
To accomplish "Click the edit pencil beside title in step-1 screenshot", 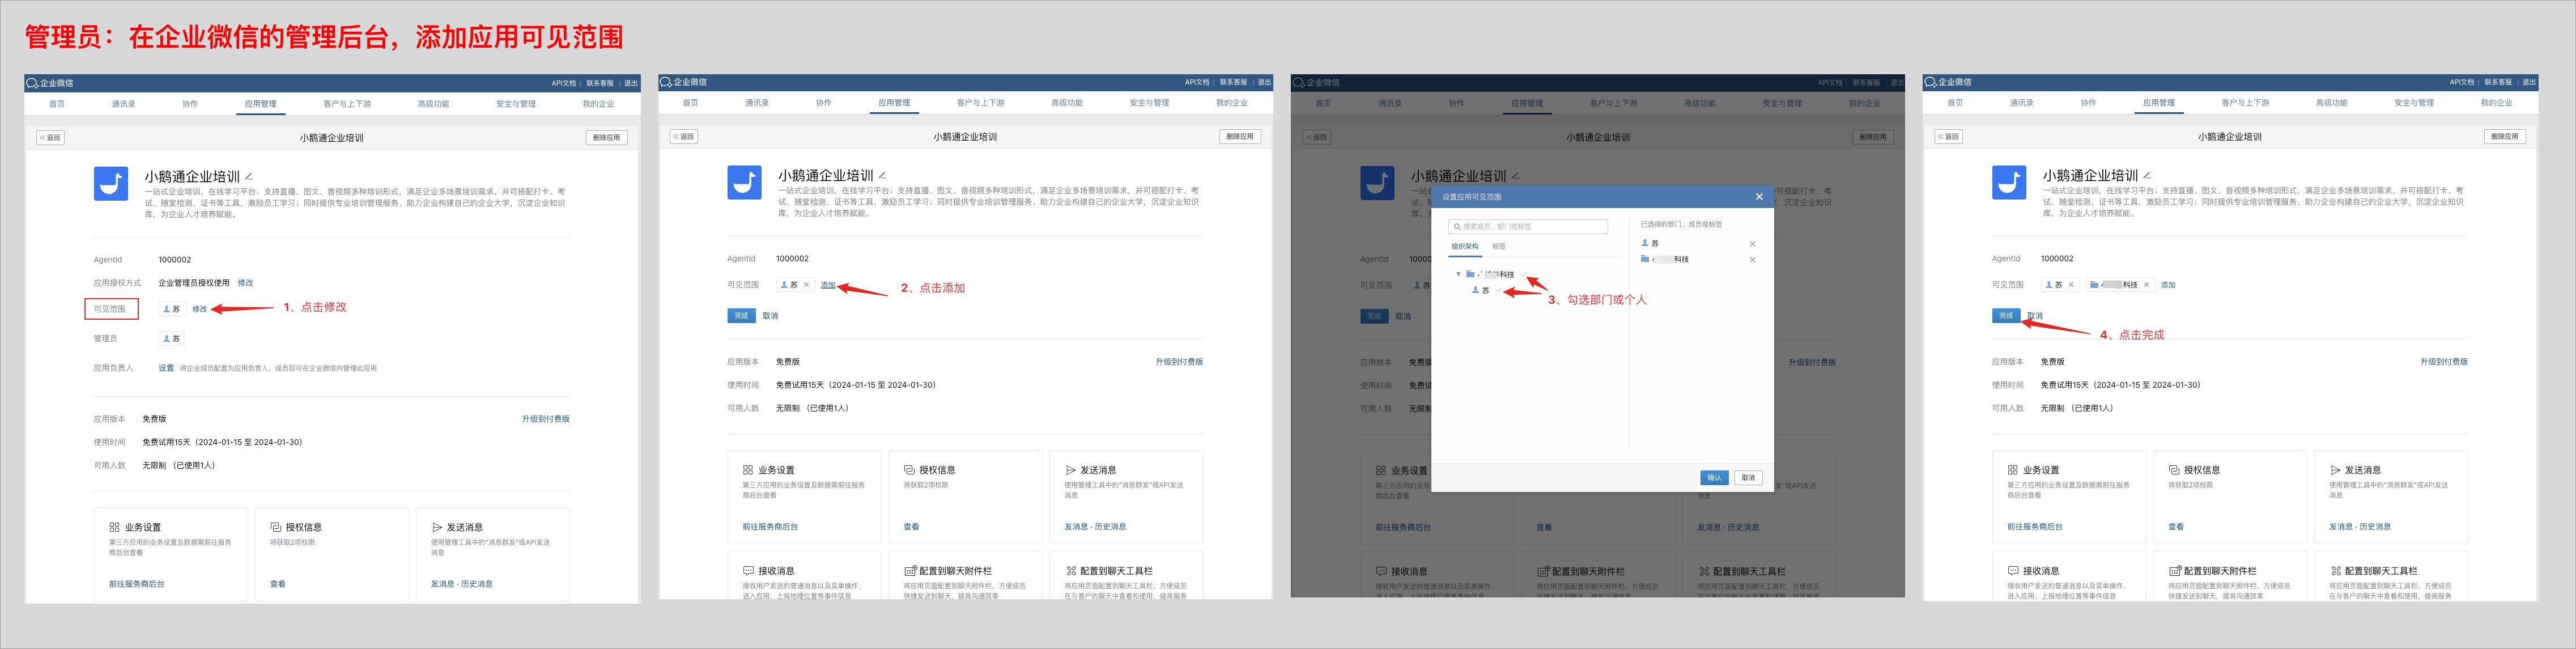I will click(x=249, y=176).
